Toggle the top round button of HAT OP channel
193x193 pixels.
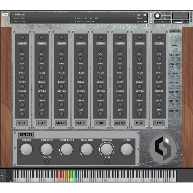click(120, 37)
